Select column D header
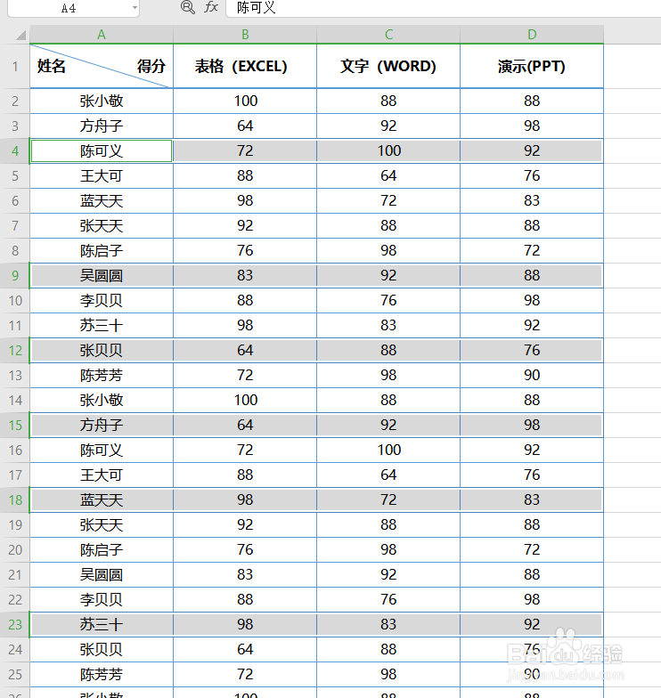Screen dimensions: 661x698 point(532,35)
